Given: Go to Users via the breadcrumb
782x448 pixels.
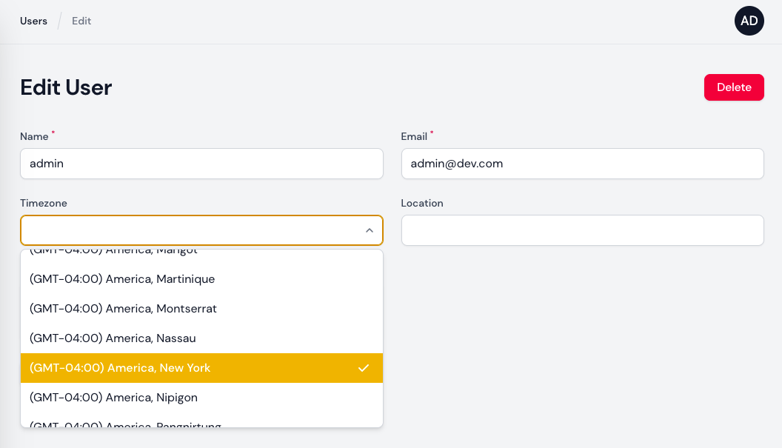Looking at the screenshot, I should pyautogui.click(x=33, y=21).
